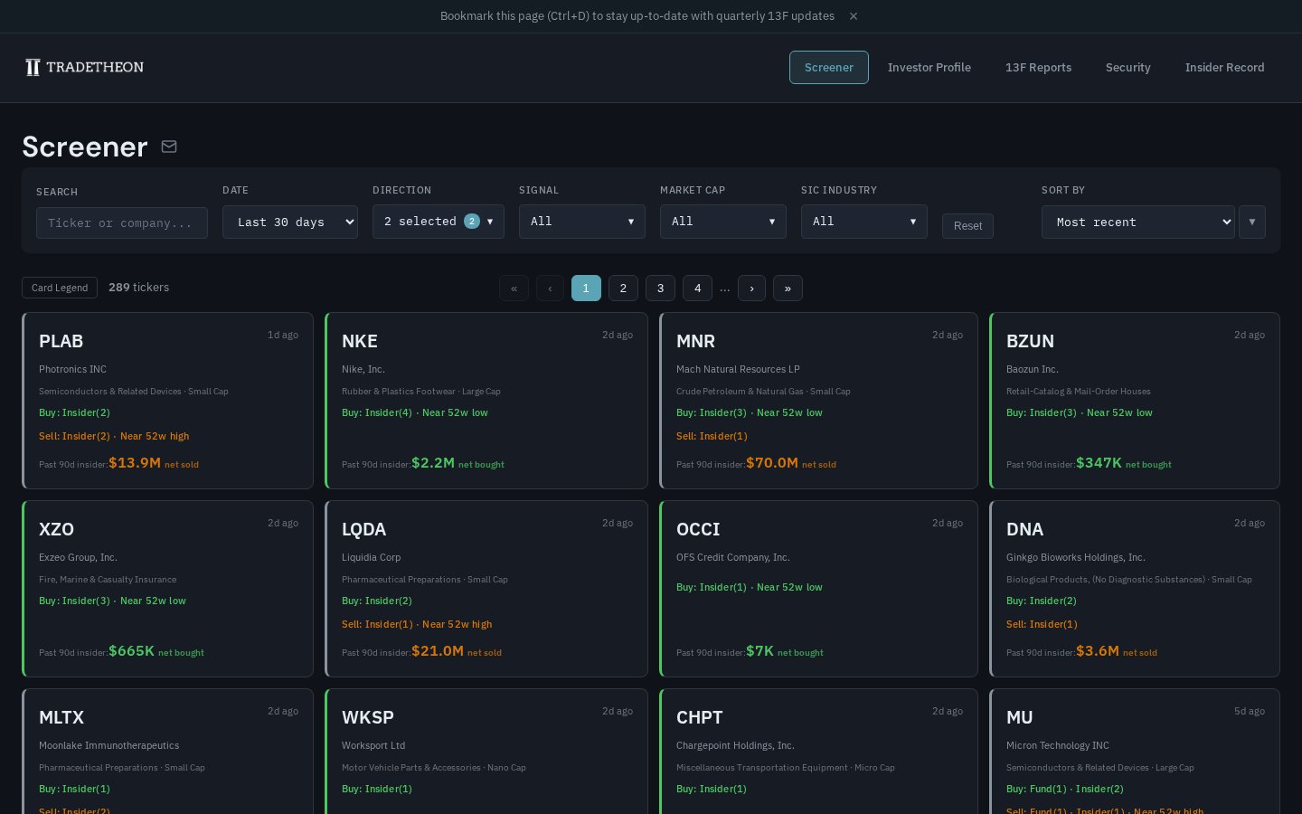1302x814 pixels.
Task: Open the NKE Nike, Inc. card
Action: (x=486, y=400)
